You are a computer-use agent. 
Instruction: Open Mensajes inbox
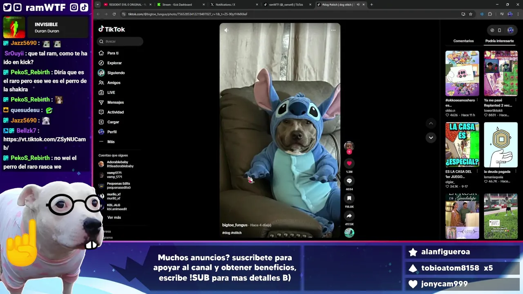111,102
